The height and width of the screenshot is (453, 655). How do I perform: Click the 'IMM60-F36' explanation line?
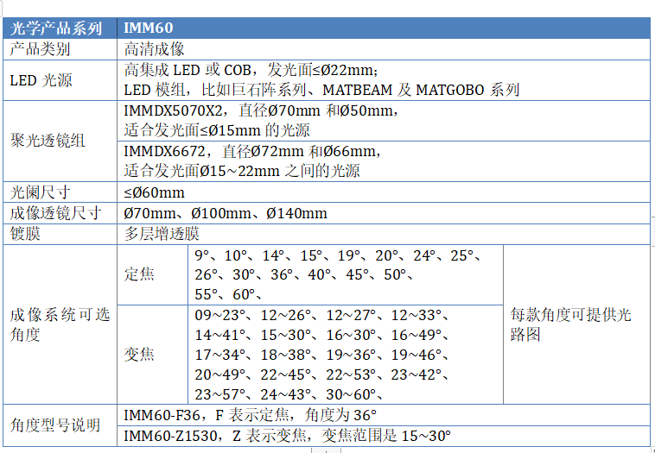pos(251,415)
